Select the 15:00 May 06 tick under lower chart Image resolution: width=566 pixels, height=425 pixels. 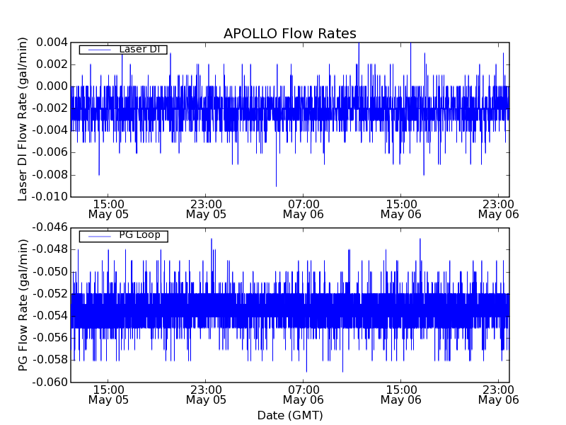(400, 394)
